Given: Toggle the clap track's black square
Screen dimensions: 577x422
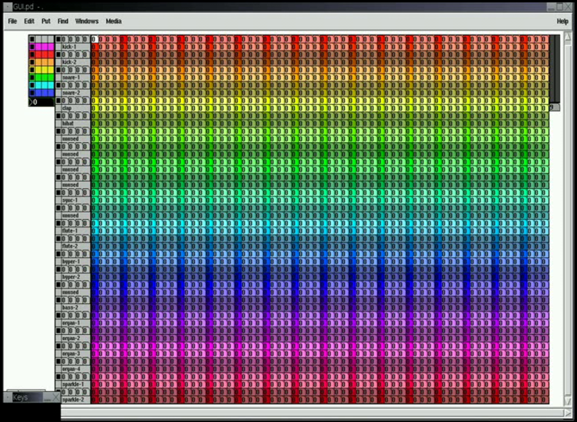Looking at the screenshot, I should click(58, 100).
